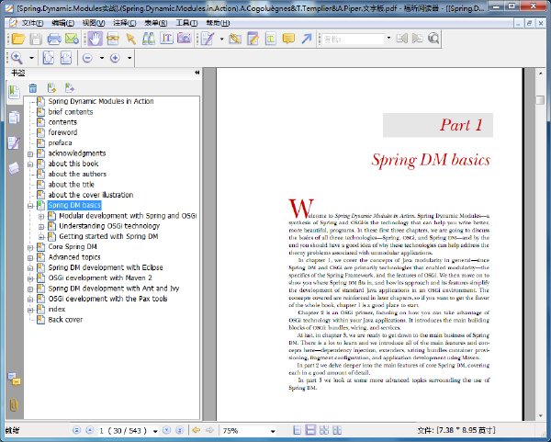Click the Fit Page icon
The height and width of the screenshot is (442, 551).
(48, 58)
